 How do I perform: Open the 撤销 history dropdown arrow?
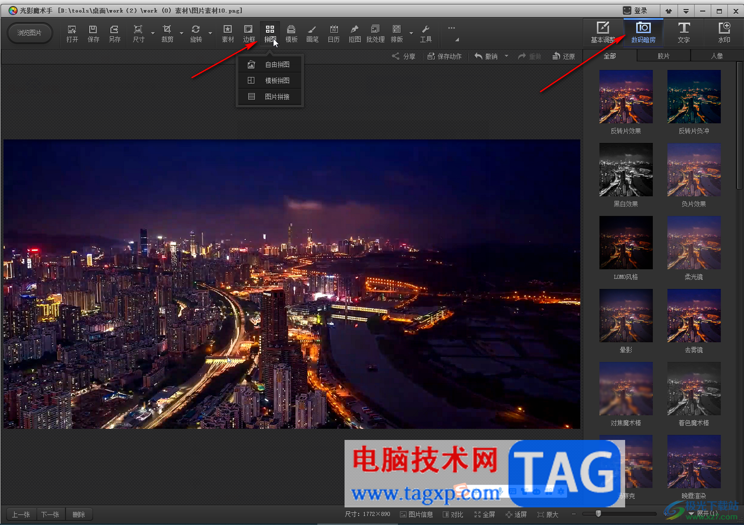click(506, 56)
